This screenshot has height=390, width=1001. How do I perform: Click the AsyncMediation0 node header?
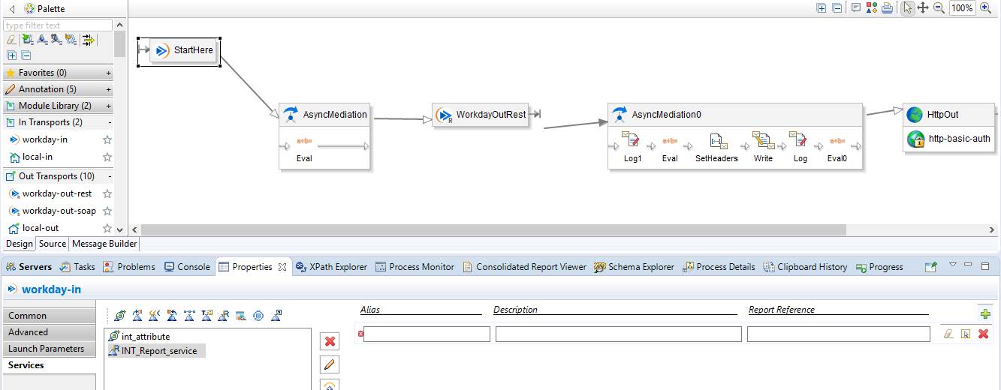pos(735,115)
